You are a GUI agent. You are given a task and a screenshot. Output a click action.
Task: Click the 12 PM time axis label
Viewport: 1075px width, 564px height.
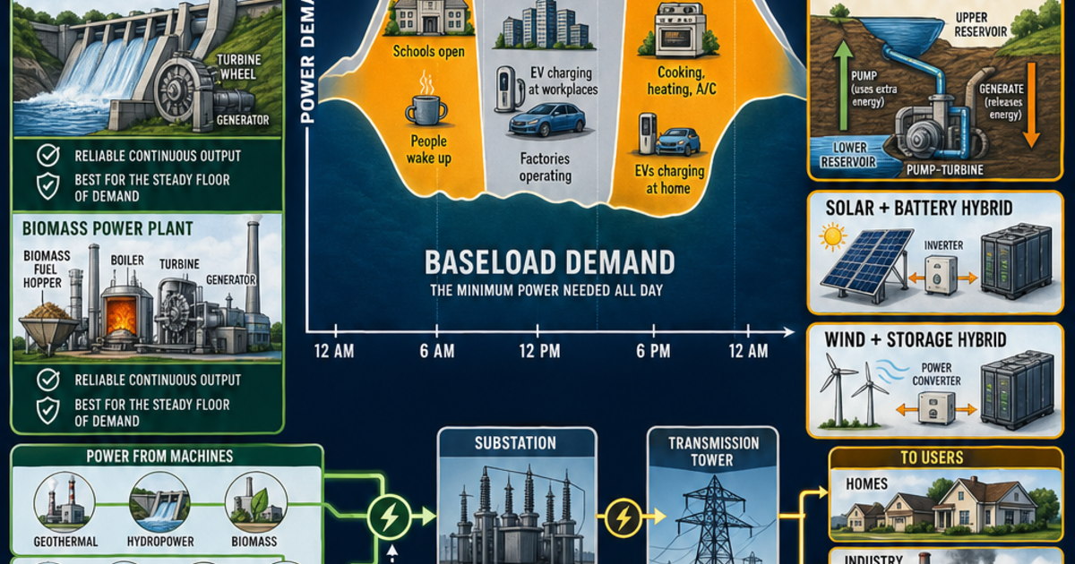(541, 352)
